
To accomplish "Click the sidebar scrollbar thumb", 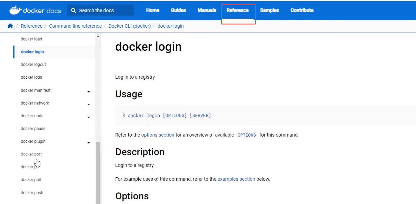I will (x=98, y=173).
